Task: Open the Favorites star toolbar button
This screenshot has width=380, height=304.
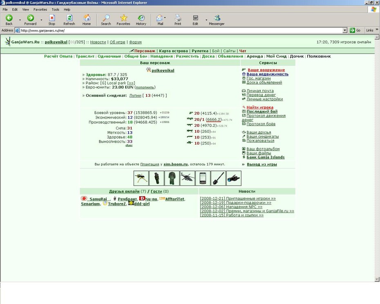Action: tap(123, 20)
